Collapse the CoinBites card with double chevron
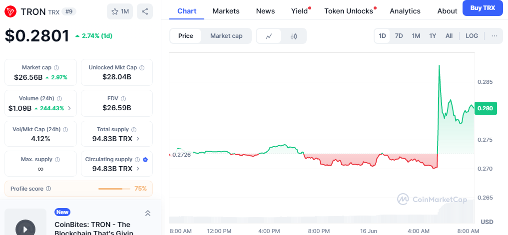 pos(148,213)
